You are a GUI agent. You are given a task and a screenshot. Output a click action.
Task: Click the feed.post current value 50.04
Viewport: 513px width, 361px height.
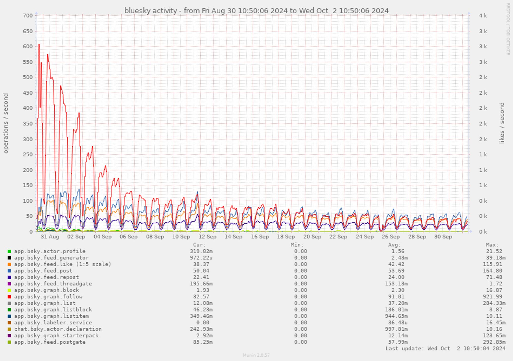click(x=201, y=271)
